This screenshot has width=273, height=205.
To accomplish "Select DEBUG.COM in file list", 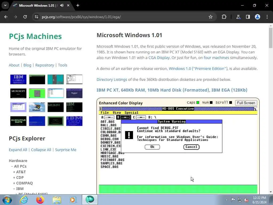I will tap(110, 139).
